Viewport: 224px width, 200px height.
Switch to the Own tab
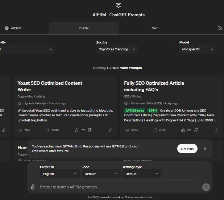[x=155, y=28]
